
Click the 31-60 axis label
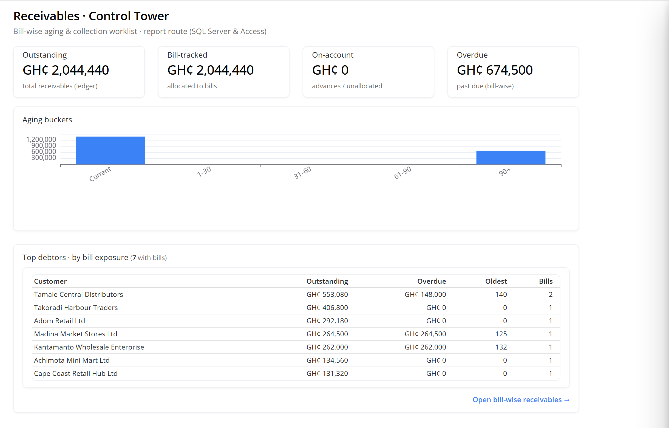[302, 173]
